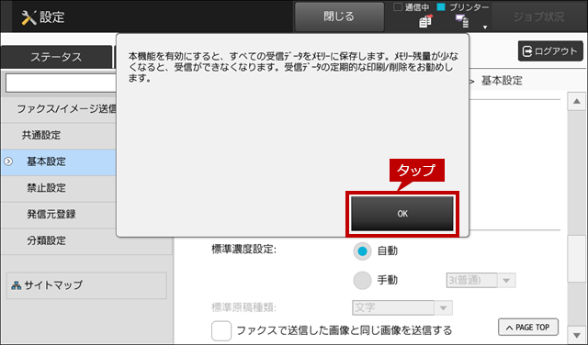Click the 閉じる button
This screenshot has width=588, height=345.
pos(339,17)
